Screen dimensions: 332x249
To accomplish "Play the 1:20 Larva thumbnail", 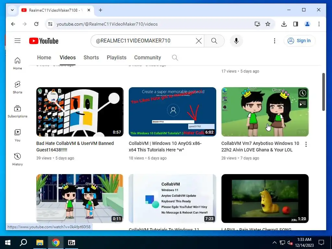I will (265, 199).
